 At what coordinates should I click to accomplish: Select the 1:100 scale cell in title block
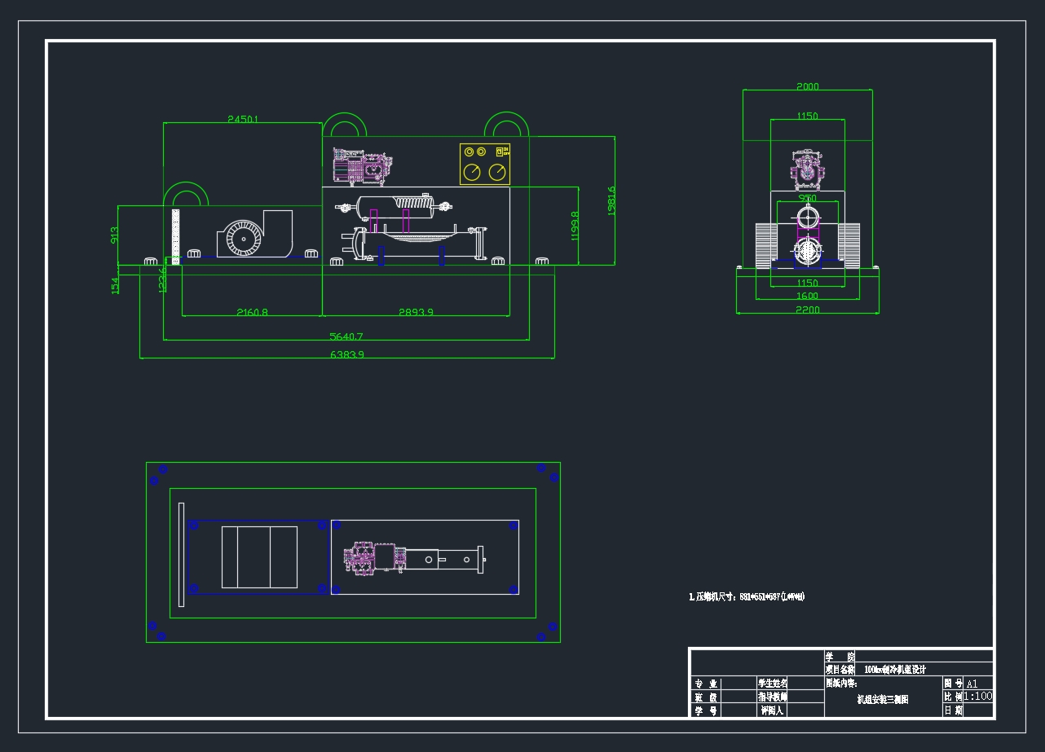(x=978, y=697)
